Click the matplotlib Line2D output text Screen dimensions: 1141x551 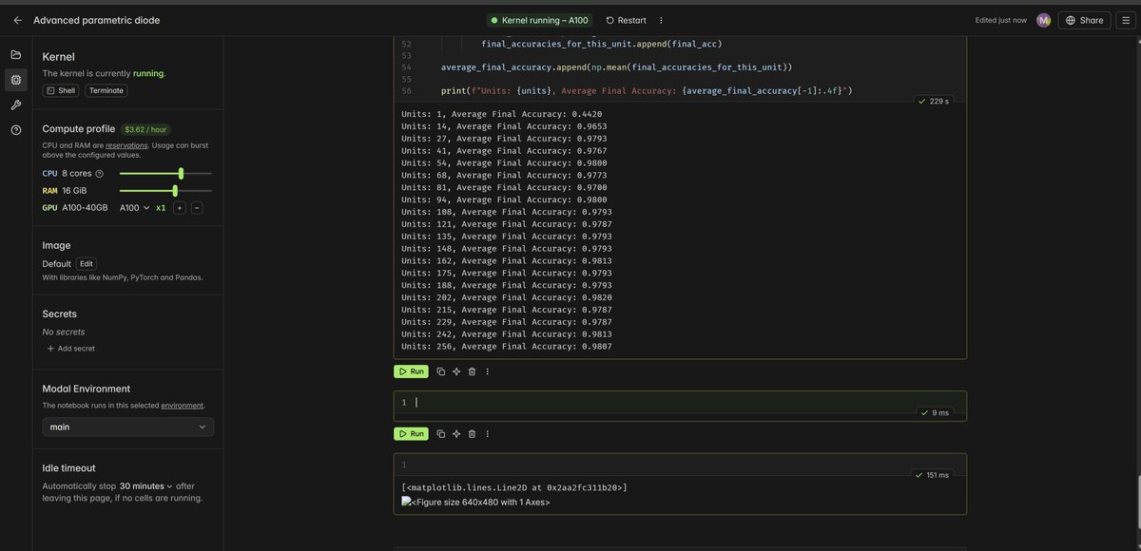coord(513,488)
